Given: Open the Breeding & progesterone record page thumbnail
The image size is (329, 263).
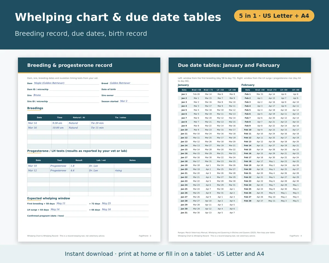Looking at the screenshot, I should 89,150.
